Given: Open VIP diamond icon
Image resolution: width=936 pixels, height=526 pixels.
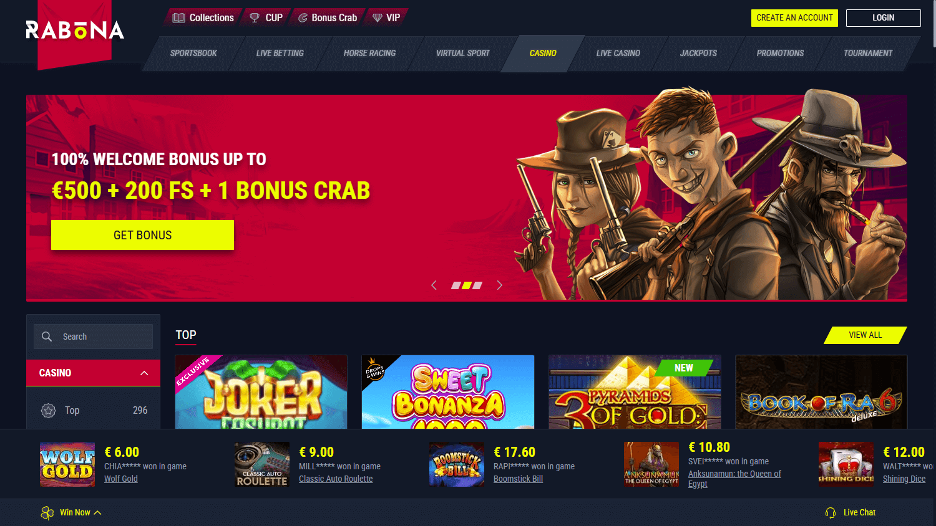Looking at the screenshot, I should pyautogui.click(x=378, y=17).
